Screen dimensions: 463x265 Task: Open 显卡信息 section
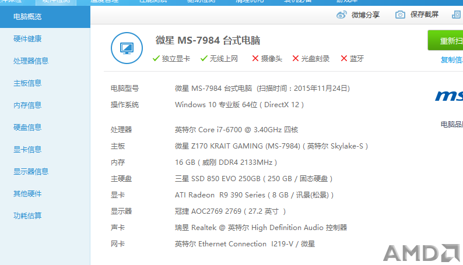point(27,150)
